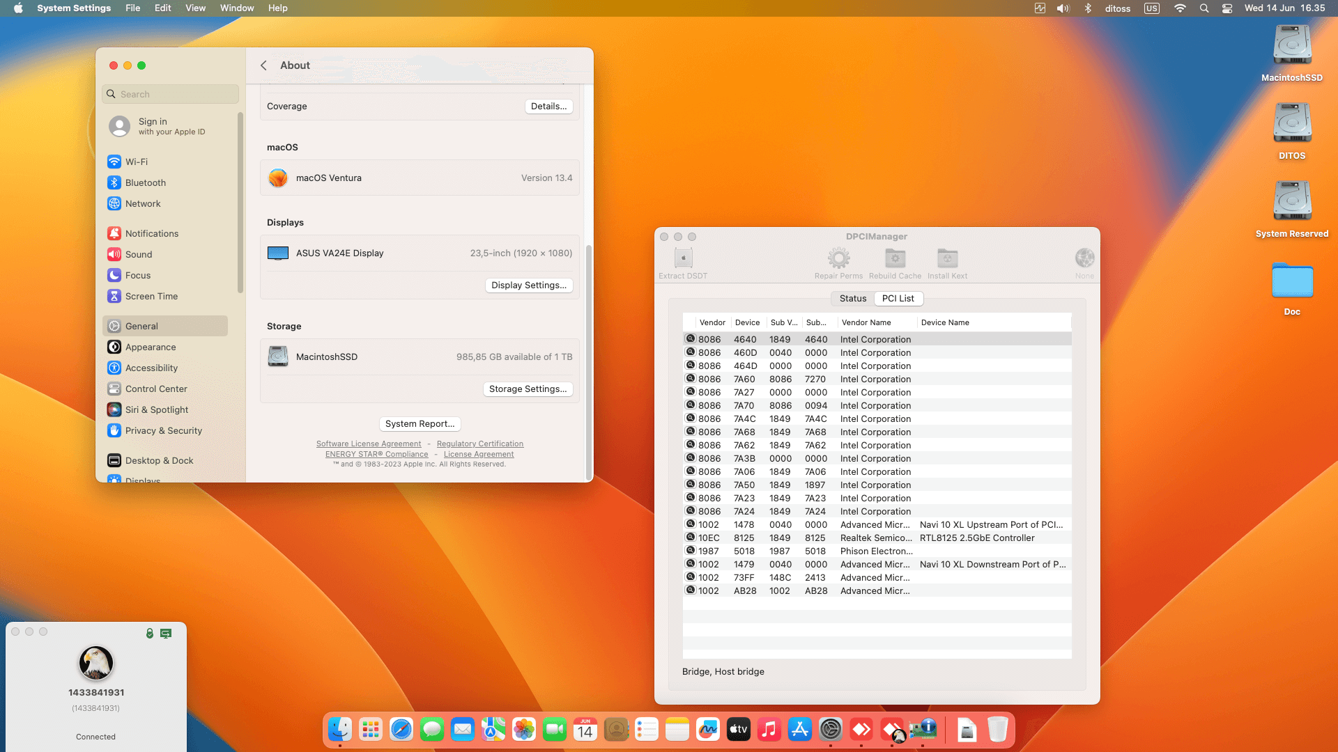Open App Store from the Dock

[800, 730]
